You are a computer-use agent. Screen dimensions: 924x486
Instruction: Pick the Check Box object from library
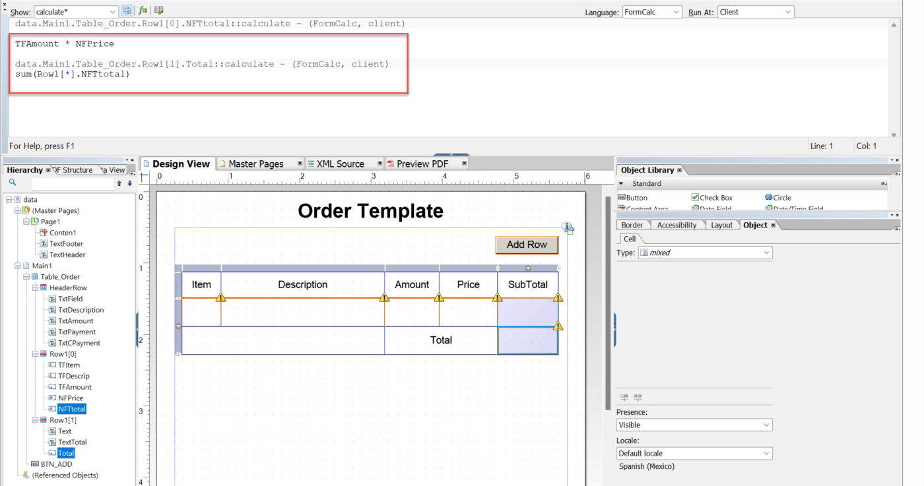point(712,198)
